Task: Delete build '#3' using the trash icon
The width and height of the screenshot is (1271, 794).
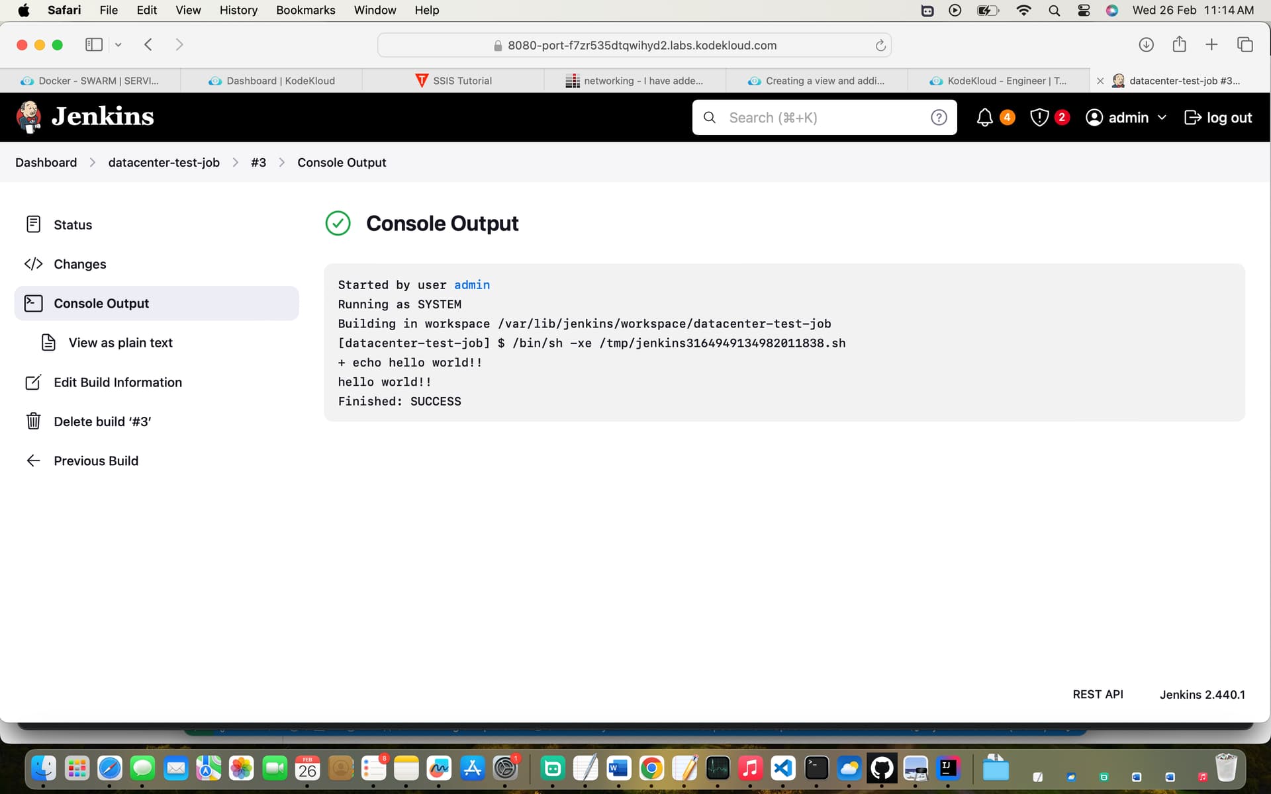Action: (34, 421)
